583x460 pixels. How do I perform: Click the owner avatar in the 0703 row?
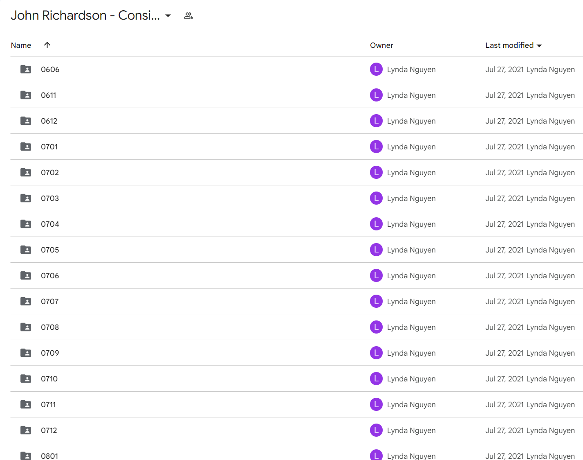pyautogui.click(x=376, y=198)
